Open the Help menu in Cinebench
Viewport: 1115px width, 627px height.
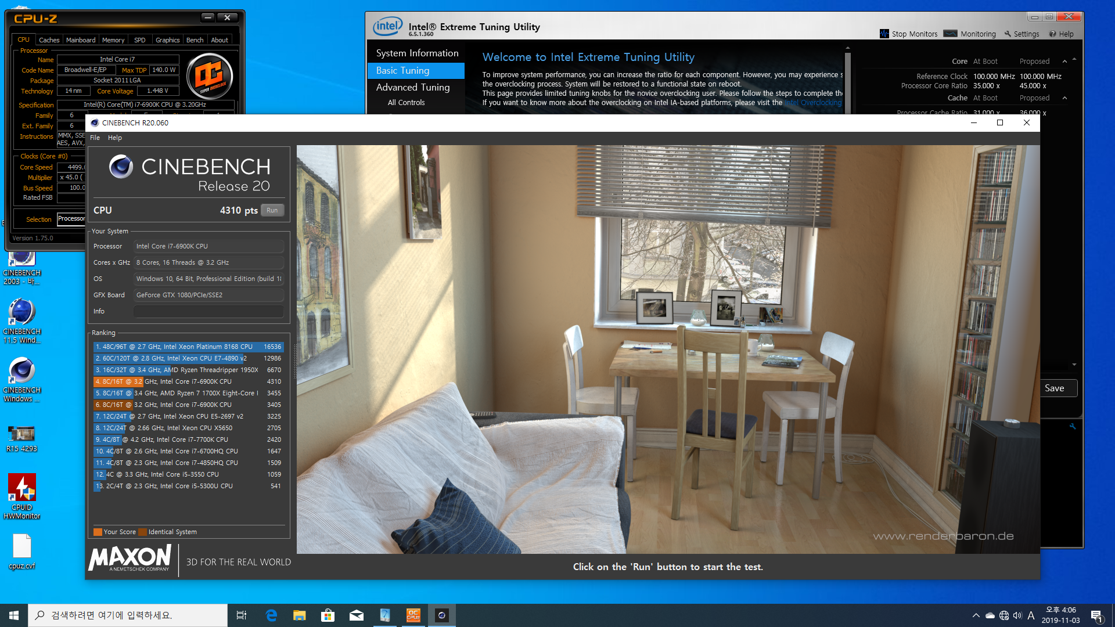(115, 138)
